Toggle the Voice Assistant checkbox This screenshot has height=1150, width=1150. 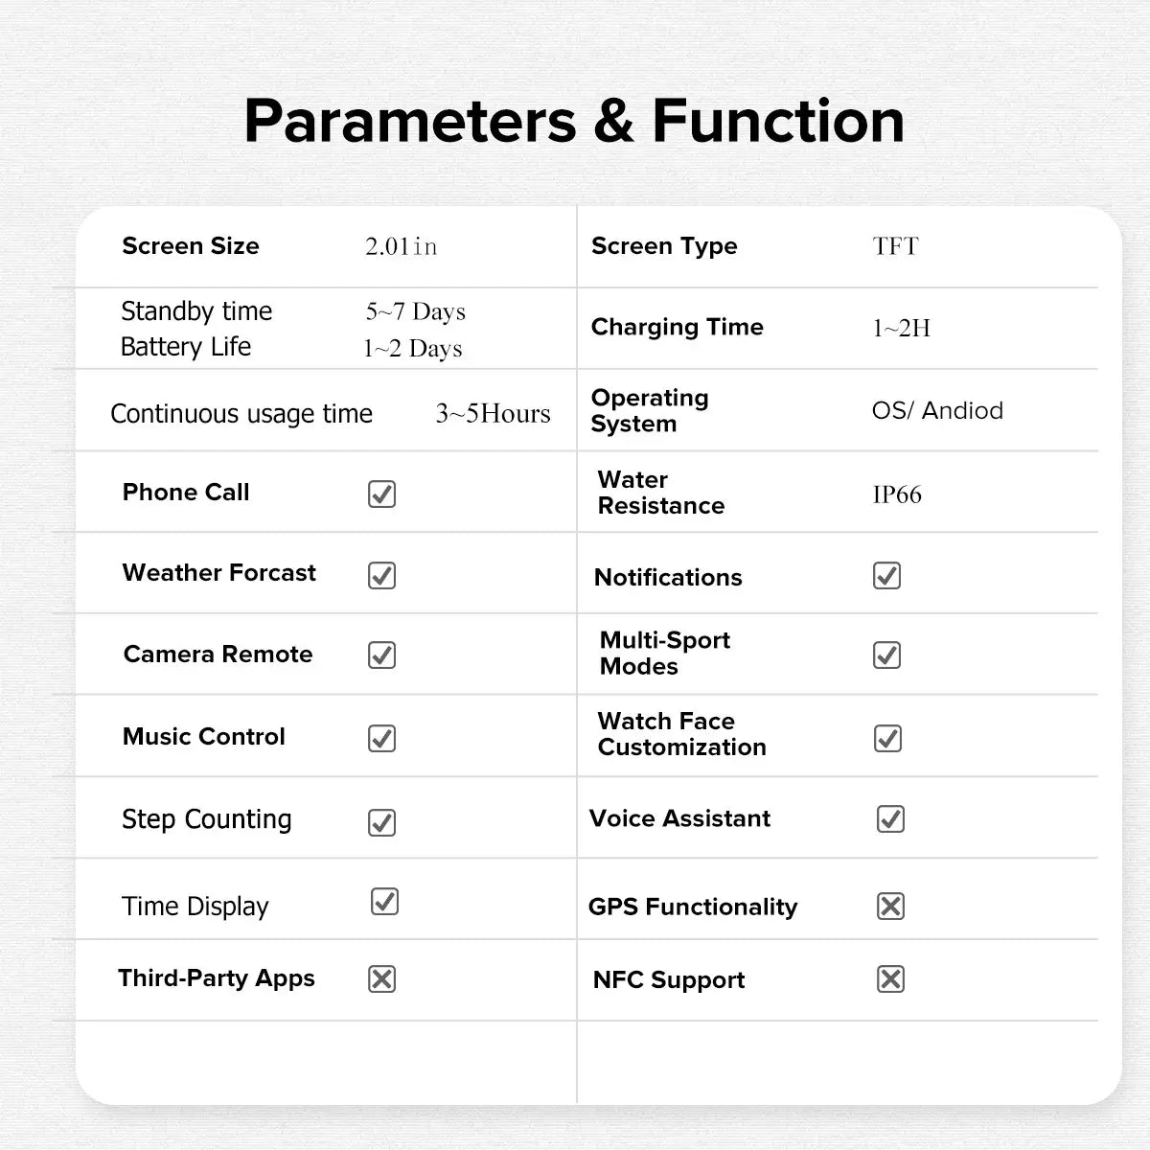tap(890, 819)
